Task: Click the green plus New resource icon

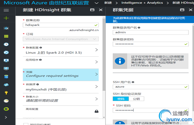Action: (x=6, y=18)
